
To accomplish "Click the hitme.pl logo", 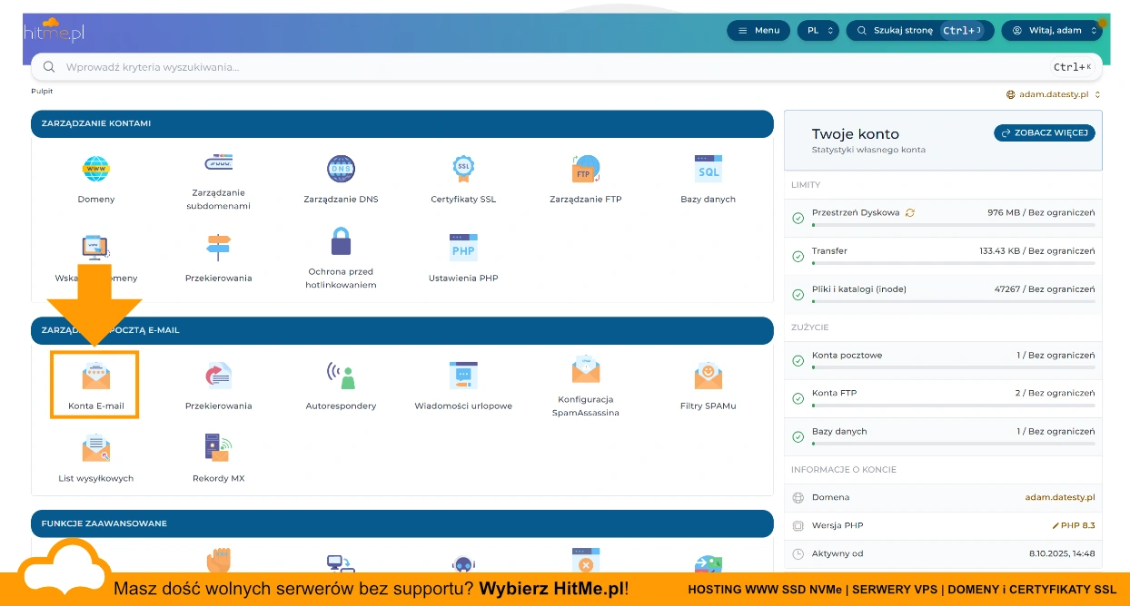I will (x=55, y=32).
